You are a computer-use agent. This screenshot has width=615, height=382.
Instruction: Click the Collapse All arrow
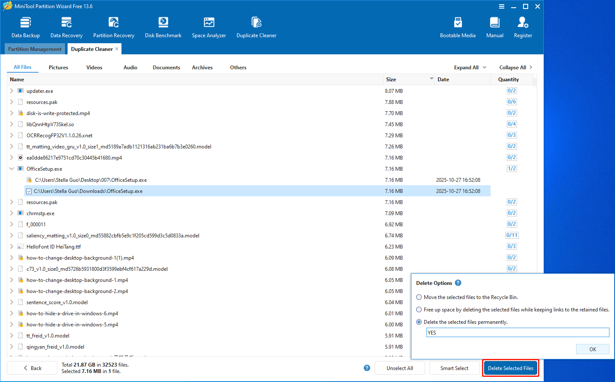531,67
